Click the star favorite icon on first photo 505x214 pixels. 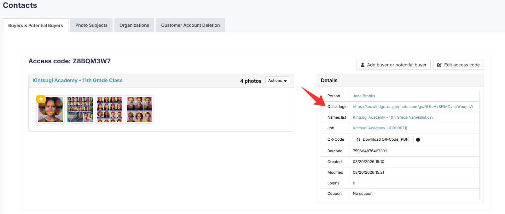41,99
